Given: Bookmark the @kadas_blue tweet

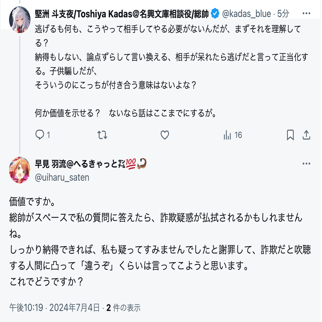Looking at the screenshot, I should coord(290,135).
